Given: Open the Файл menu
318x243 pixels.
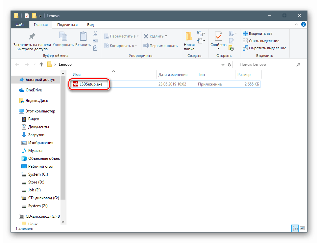Looking at the screenshot, I should click(20, 25).
